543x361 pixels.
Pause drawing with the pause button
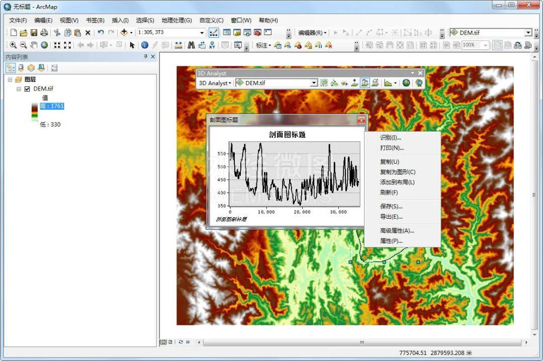point(188,342)
